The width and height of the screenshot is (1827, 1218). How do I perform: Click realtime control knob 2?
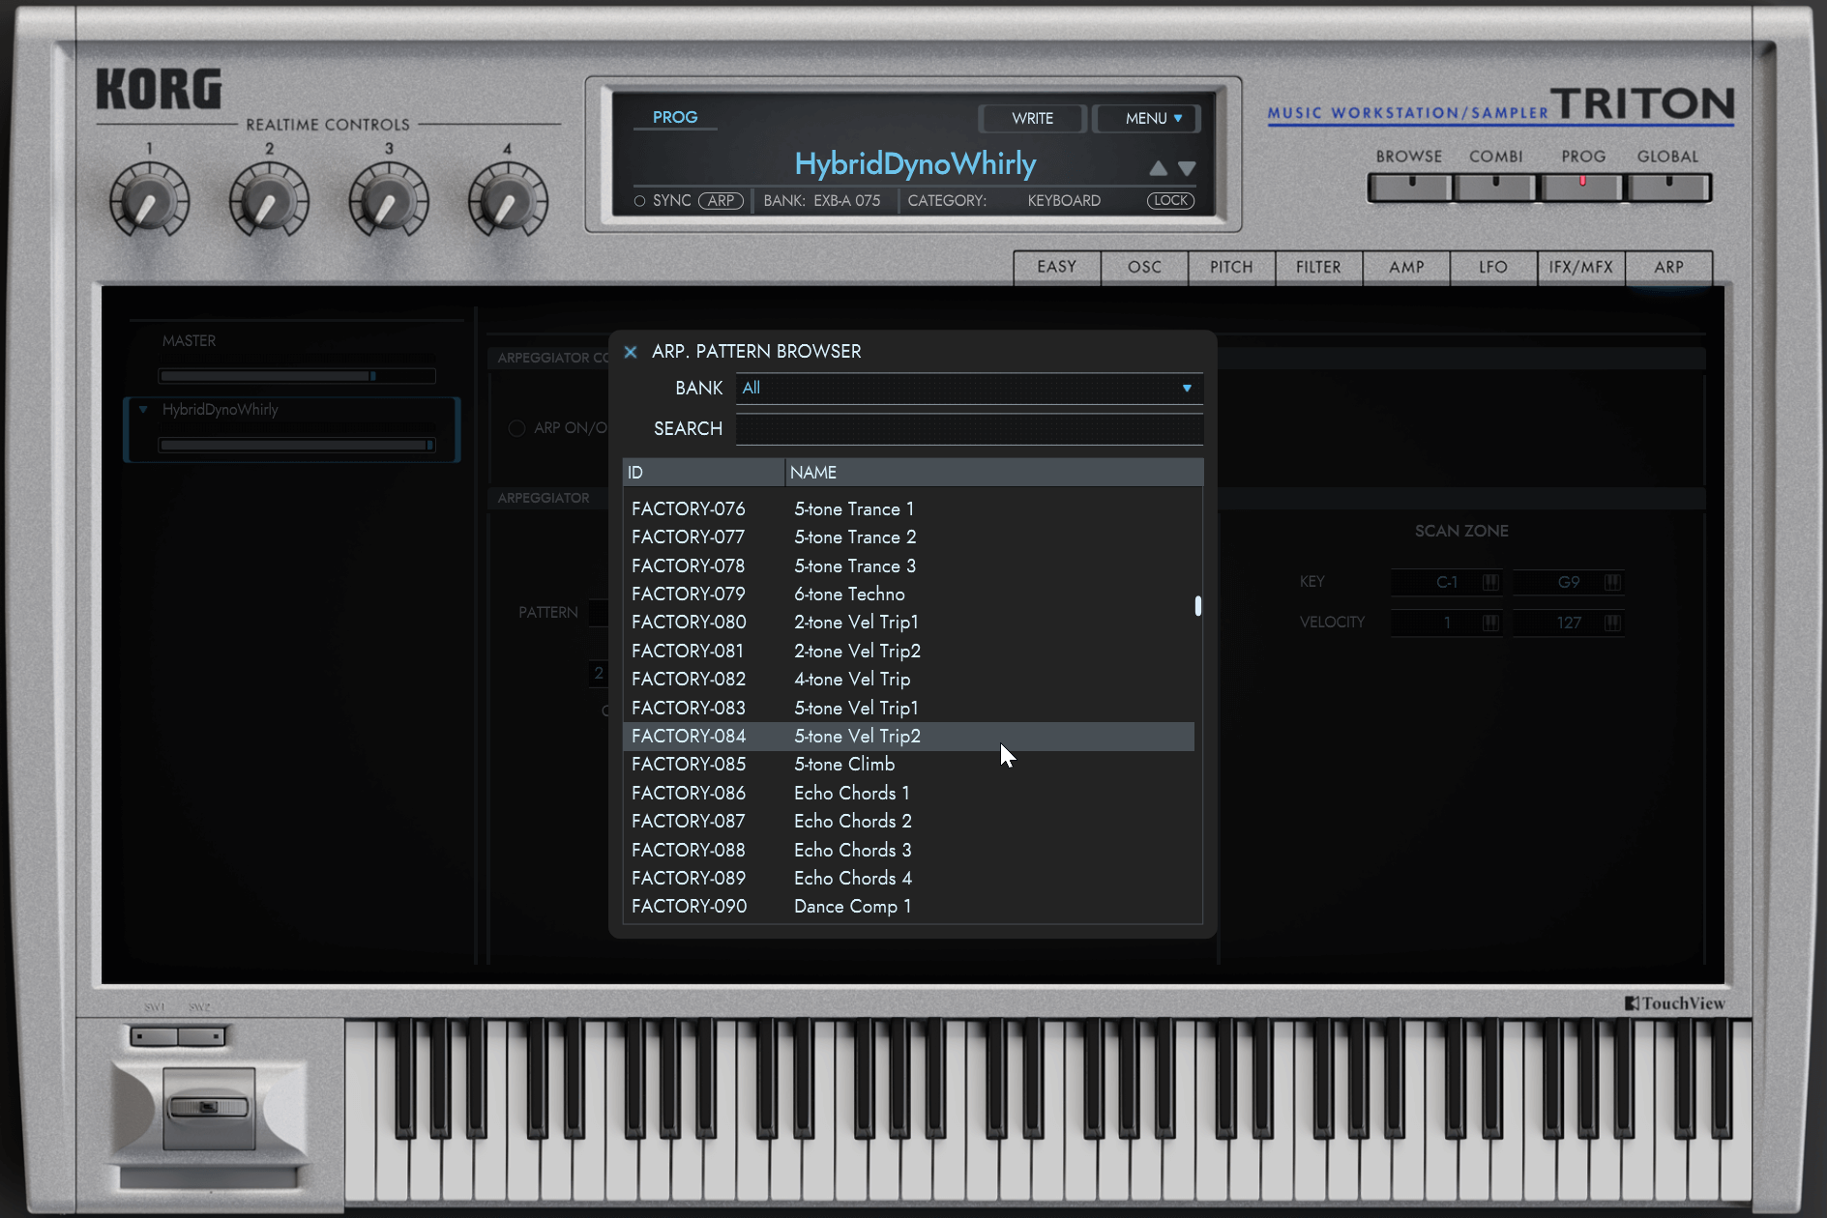(x=269, y=200)
